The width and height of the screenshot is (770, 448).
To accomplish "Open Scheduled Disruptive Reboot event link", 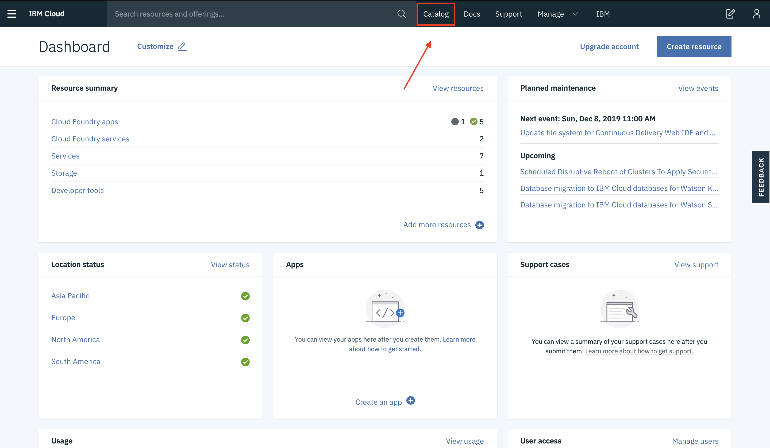I will (618, 172).
